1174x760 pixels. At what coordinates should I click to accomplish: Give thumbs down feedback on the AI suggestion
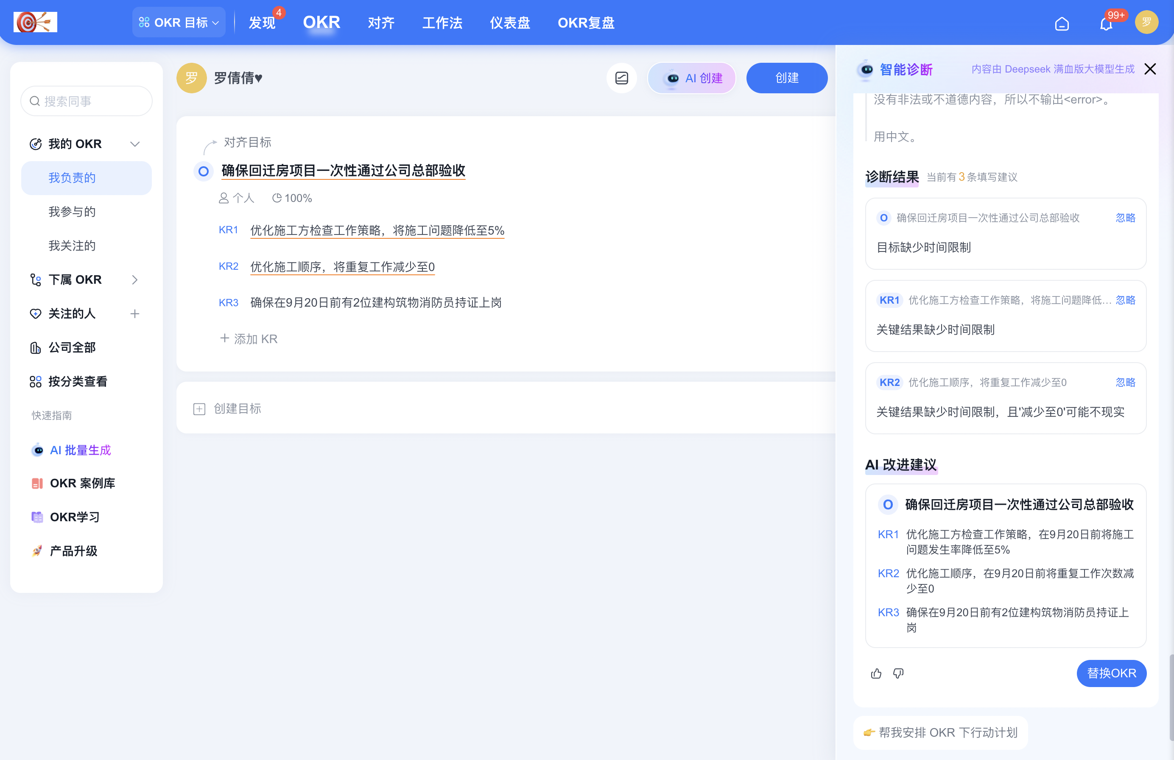[898, 673]
